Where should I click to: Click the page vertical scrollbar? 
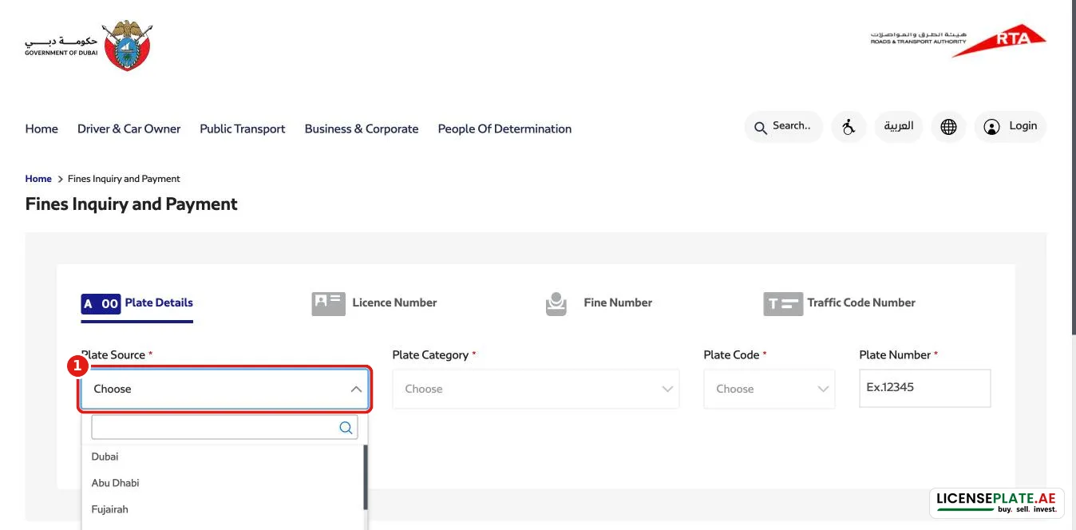[x=1074, y=168]
